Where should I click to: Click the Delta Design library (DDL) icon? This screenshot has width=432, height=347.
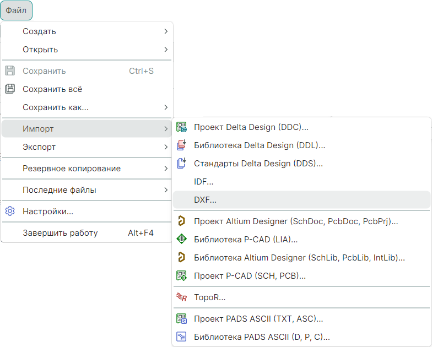click(181, 145)
